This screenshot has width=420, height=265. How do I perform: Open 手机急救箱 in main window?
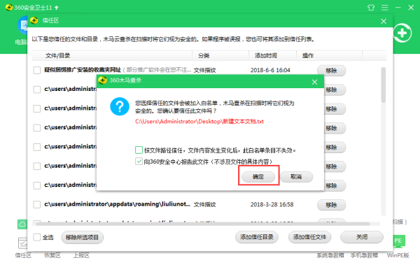pyautogui.click(x=364, y=255)
